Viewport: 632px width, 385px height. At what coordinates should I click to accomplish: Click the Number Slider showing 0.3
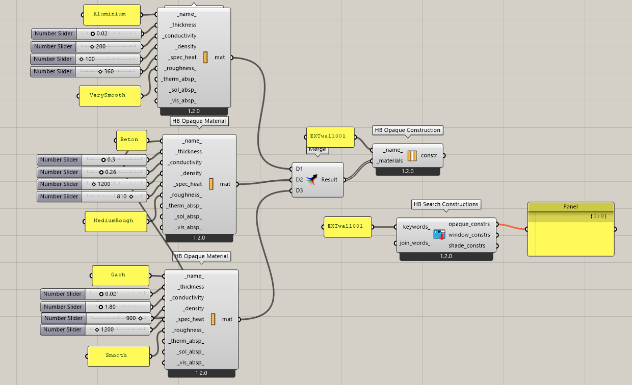click(x=92, y=160)
